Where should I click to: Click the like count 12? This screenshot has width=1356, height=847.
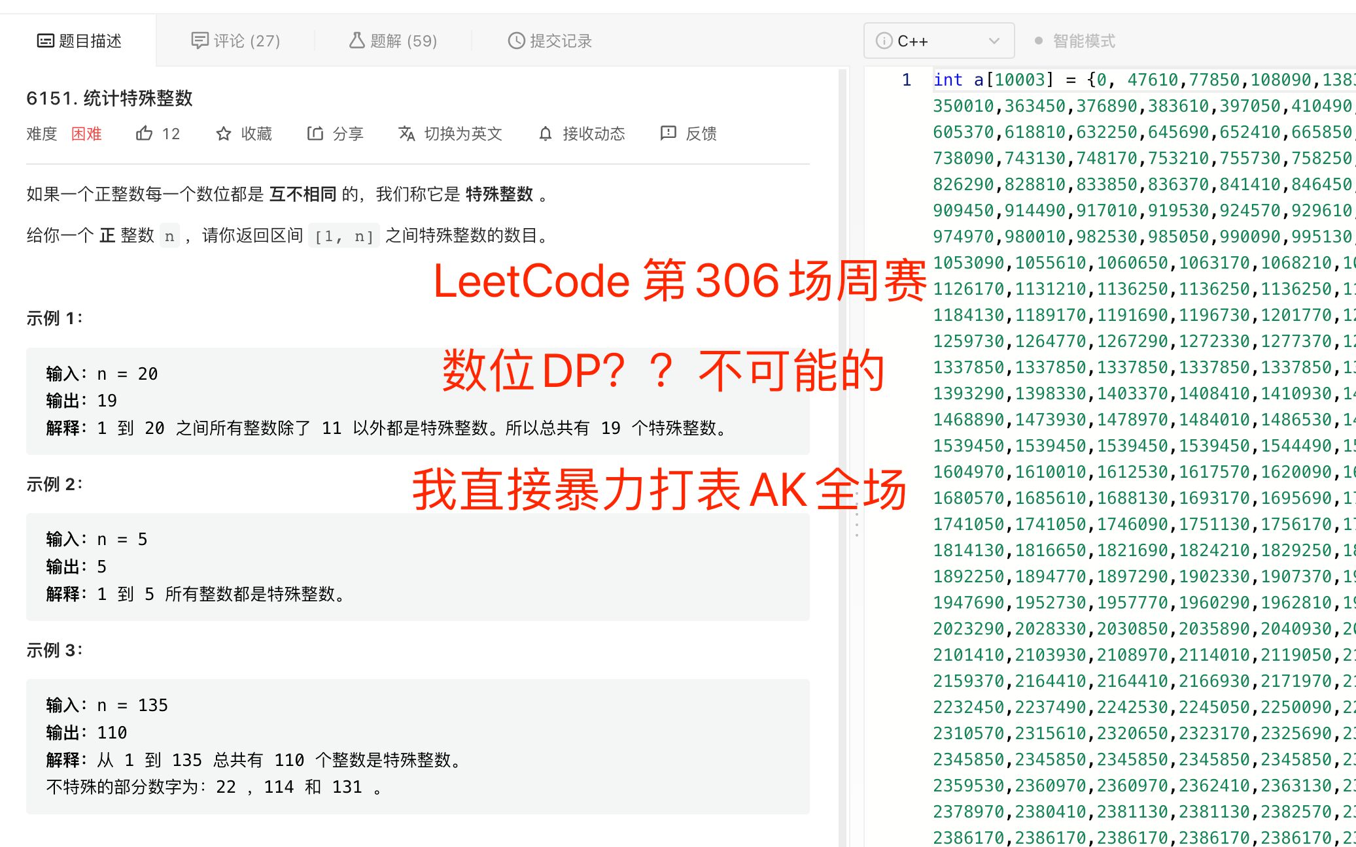pos(171,133)
